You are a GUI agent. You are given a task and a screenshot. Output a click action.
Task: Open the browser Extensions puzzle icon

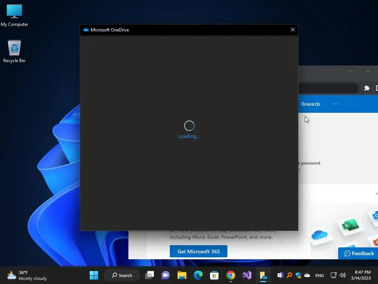367,88
